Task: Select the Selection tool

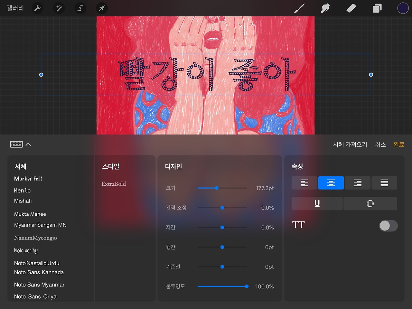Action: (x=80, y=8)
